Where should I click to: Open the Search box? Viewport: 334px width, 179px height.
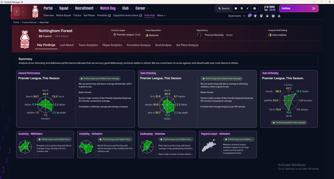tap(224, 8)
